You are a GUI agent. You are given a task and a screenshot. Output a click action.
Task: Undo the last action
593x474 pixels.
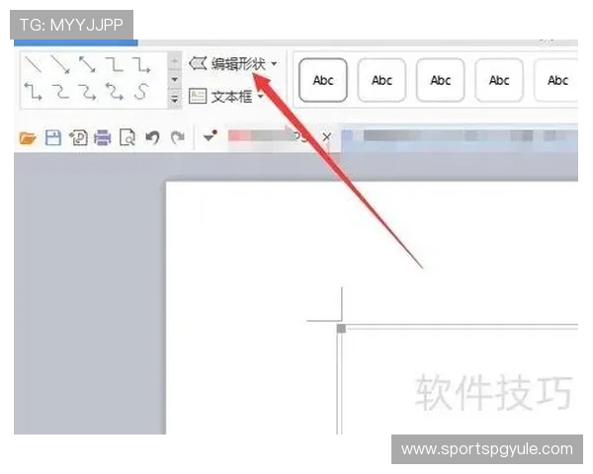click(153, 137)
